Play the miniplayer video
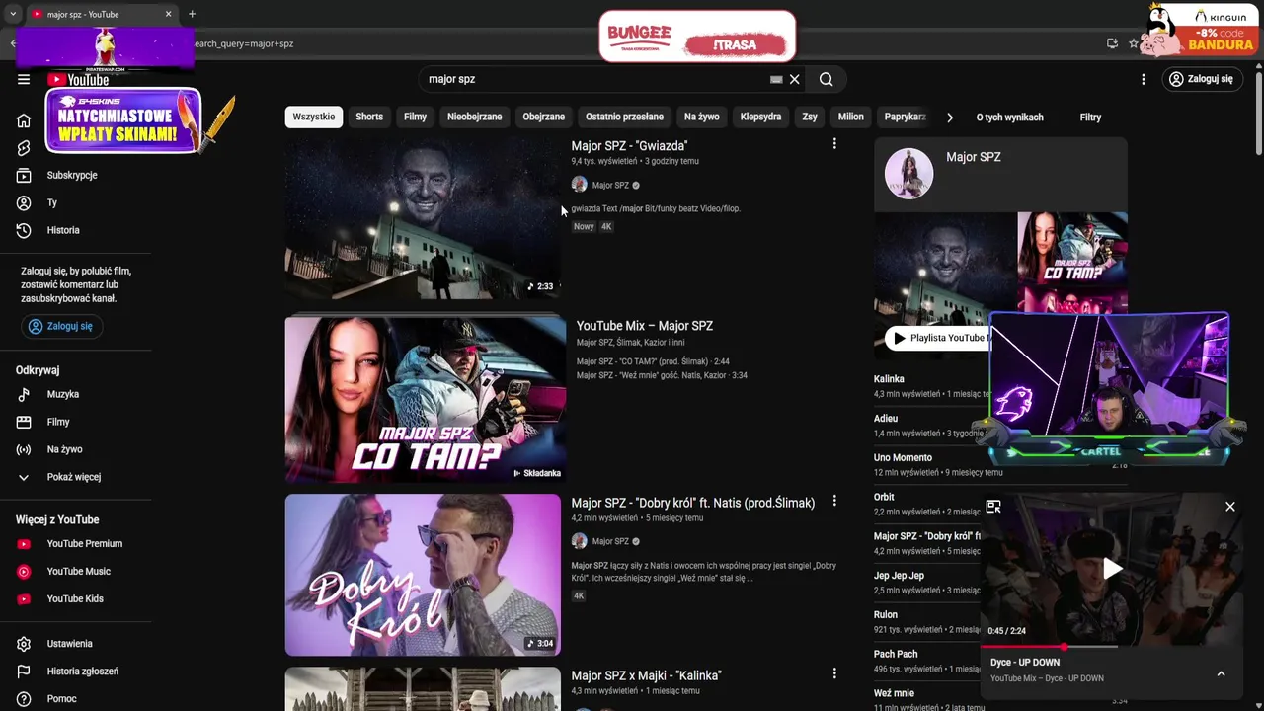The height and width of the screenshot is (711, 1264). 1112,569
